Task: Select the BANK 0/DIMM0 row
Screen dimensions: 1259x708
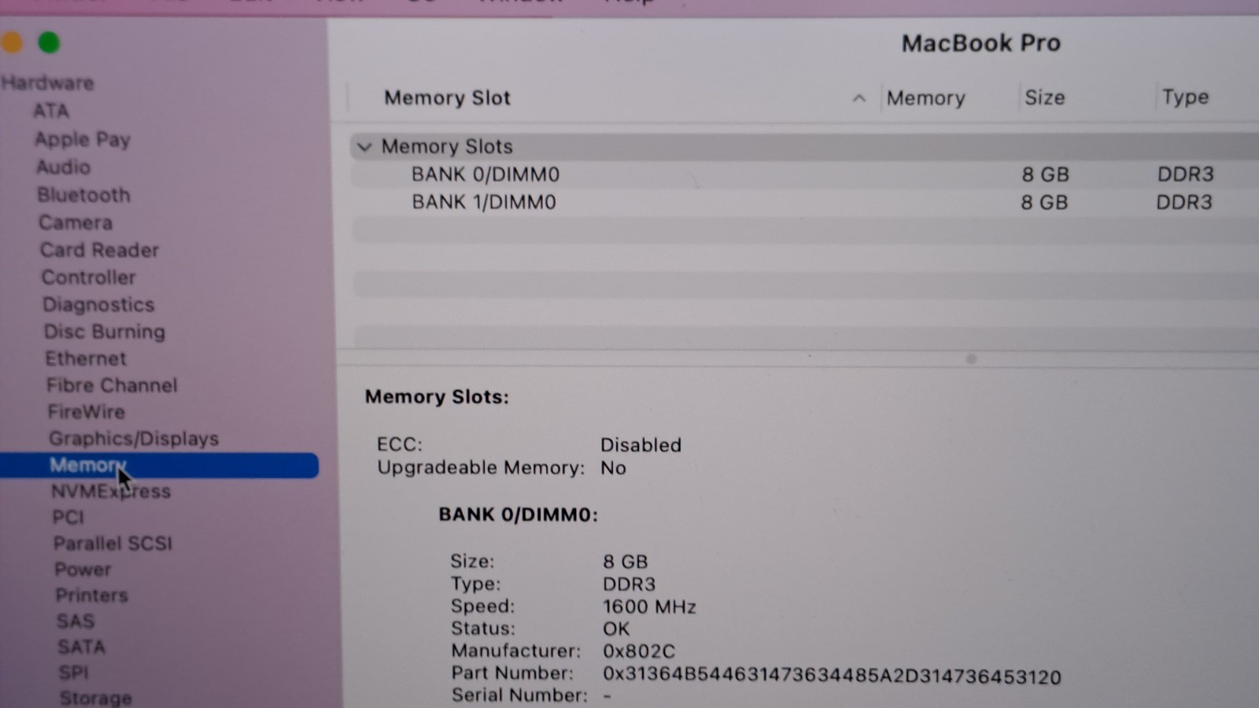Action: pos(804,175)
